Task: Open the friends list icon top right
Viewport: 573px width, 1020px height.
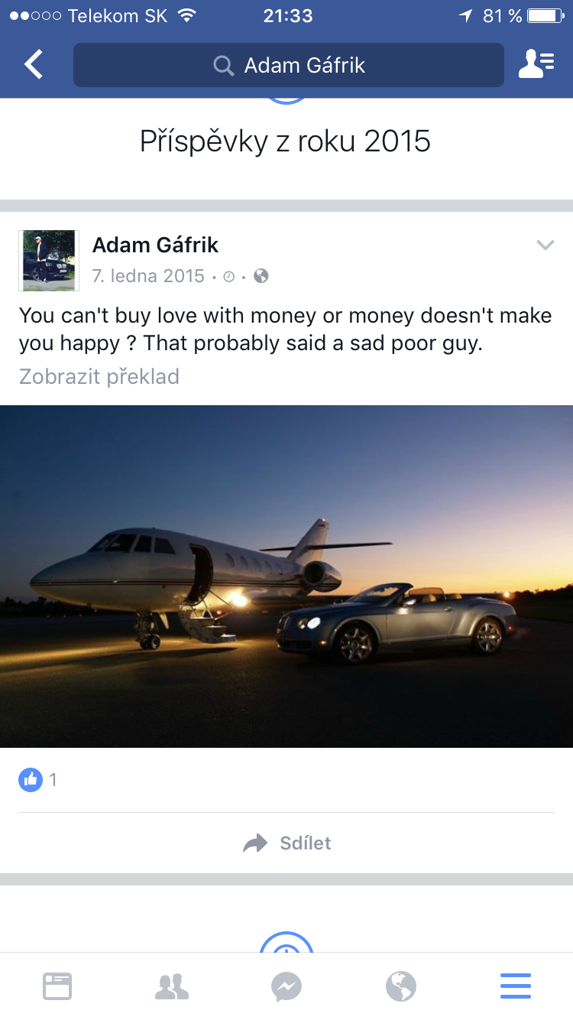Action: 536,65
